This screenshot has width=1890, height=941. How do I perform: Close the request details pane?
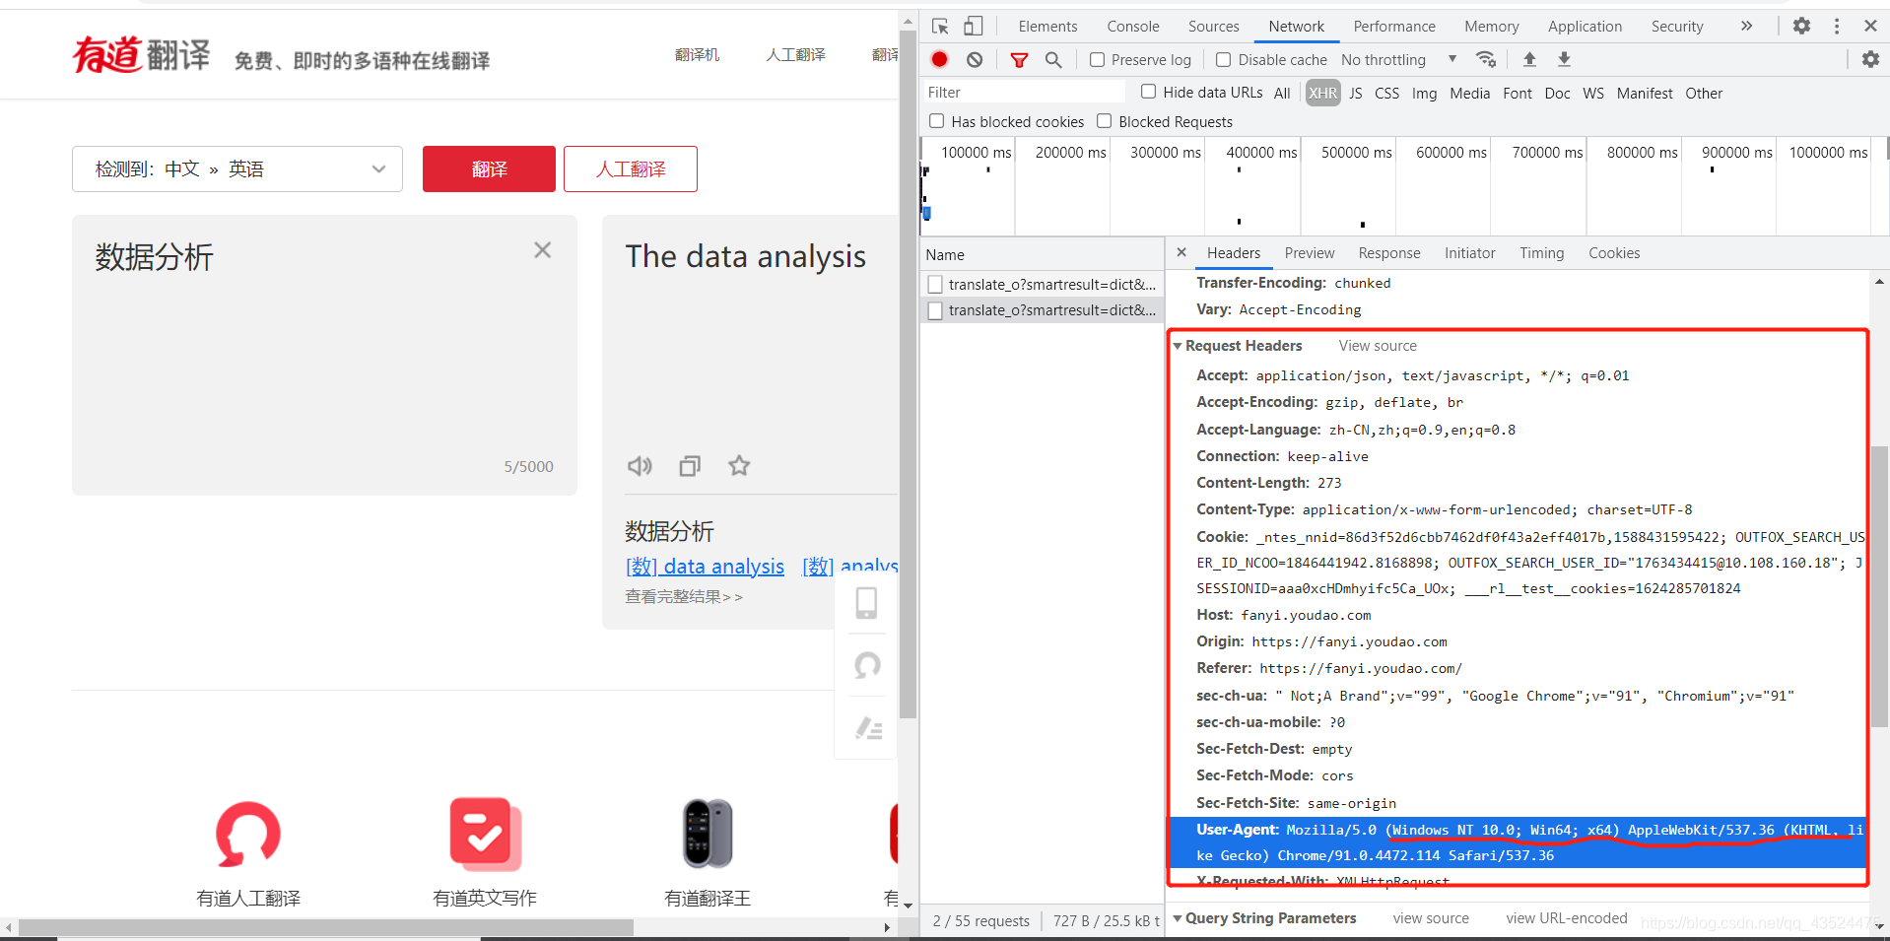(1181, 252)
